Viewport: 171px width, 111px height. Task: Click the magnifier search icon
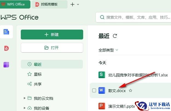point(102,17)
